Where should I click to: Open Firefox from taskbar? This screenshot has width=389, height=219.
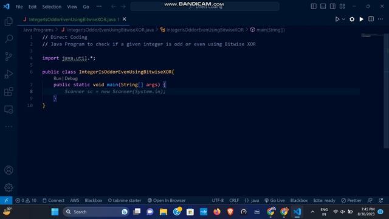coord(217,212)
